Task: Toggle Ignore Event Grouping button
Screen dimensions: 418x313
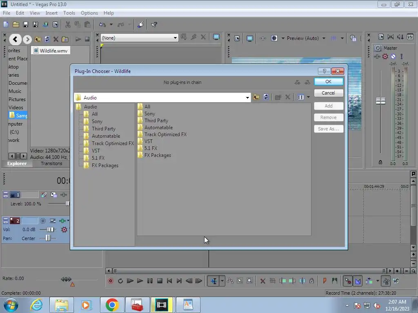Action: (396, 281)
